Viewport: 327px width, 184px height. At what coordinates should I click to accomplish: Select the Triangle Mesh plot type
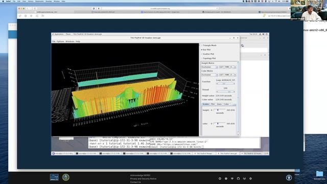(x=209, y=45)
